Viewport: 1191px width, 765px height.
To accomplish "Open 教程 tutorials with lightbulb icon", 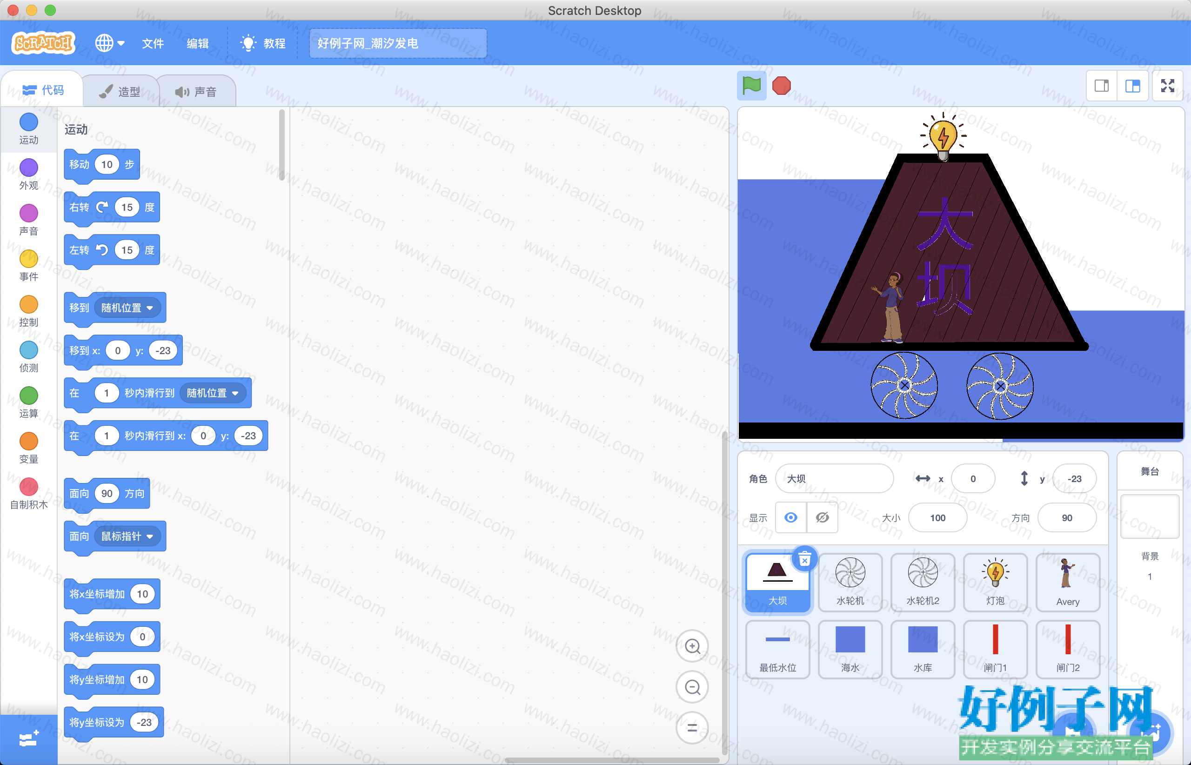I will click(x=262, y=43).
